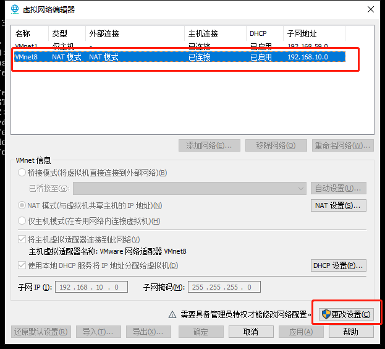Click the Virtual Network Editor globe icon
The height and width of the screenshot is (349, 385).
[x=15, y=9]
